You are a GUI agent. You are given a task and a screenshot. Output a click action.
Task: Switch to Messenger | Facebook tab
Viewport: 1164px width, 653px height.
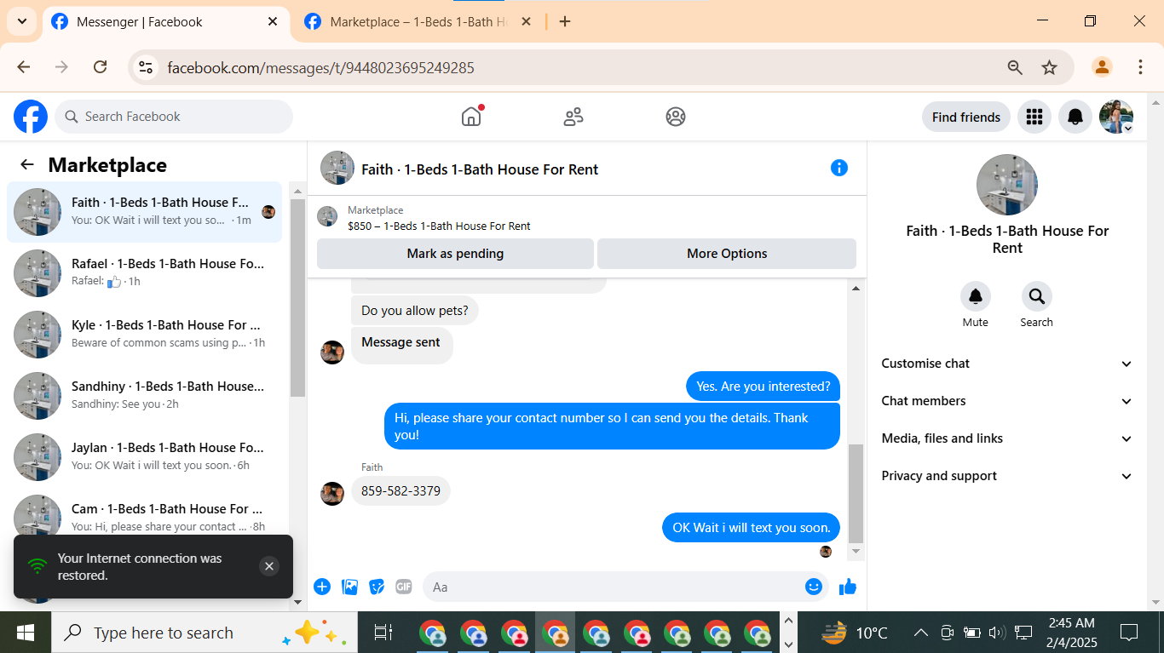tap(165, 22)
